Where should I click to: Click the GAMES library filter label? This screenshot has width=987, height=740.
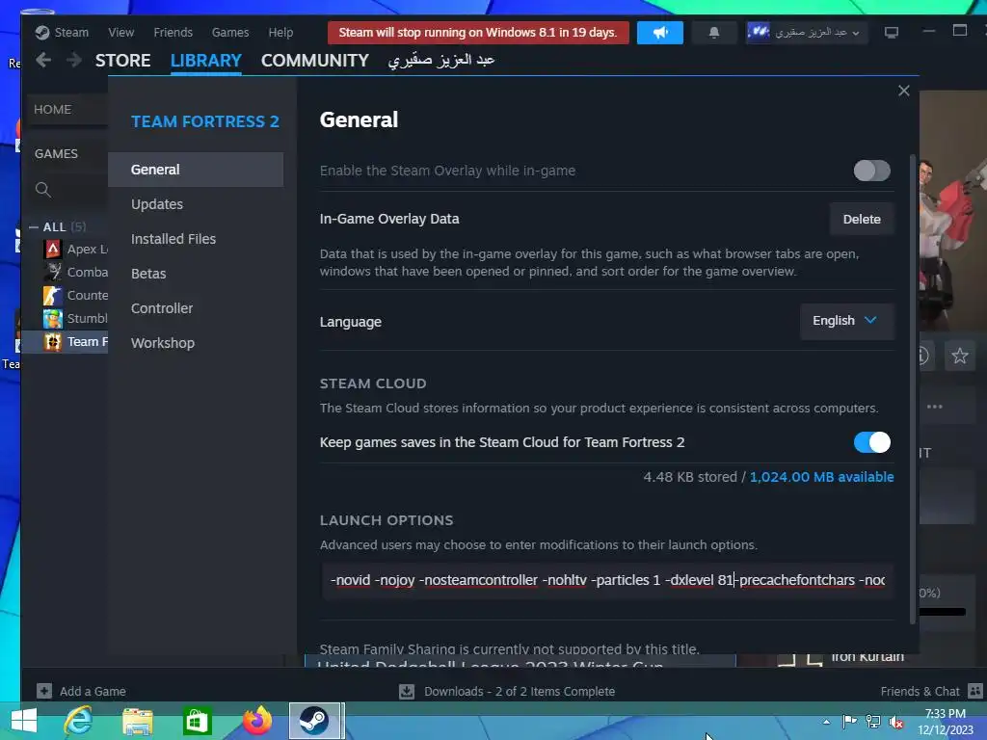(x=56, y=153)
